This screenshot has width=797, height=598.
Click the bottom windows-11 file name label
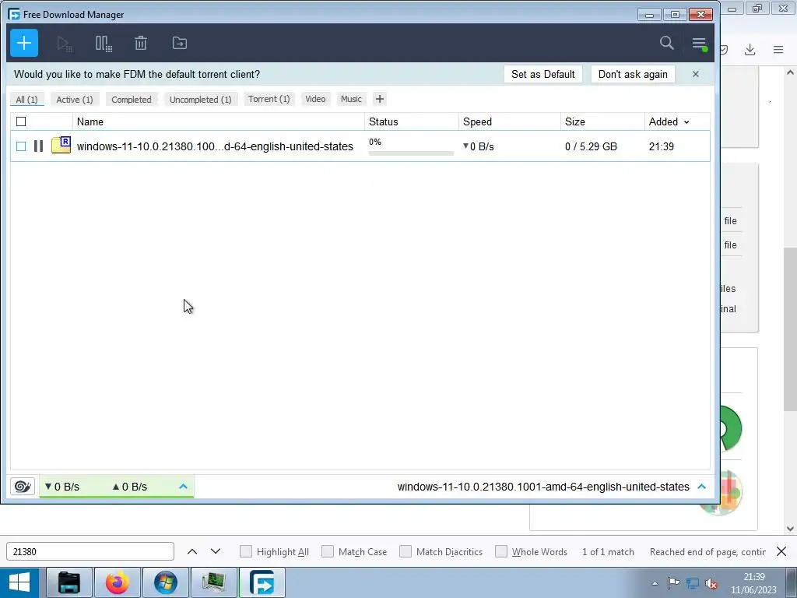tap(543, 487)
